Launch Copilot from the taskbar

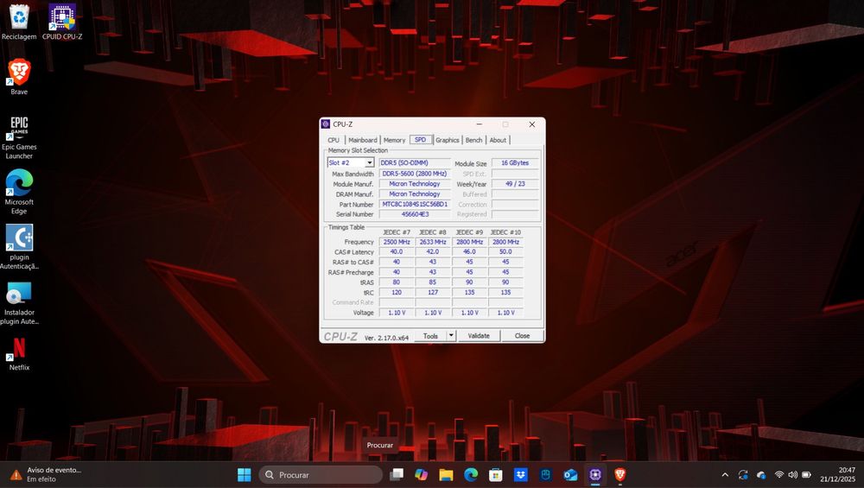[422, 475]
